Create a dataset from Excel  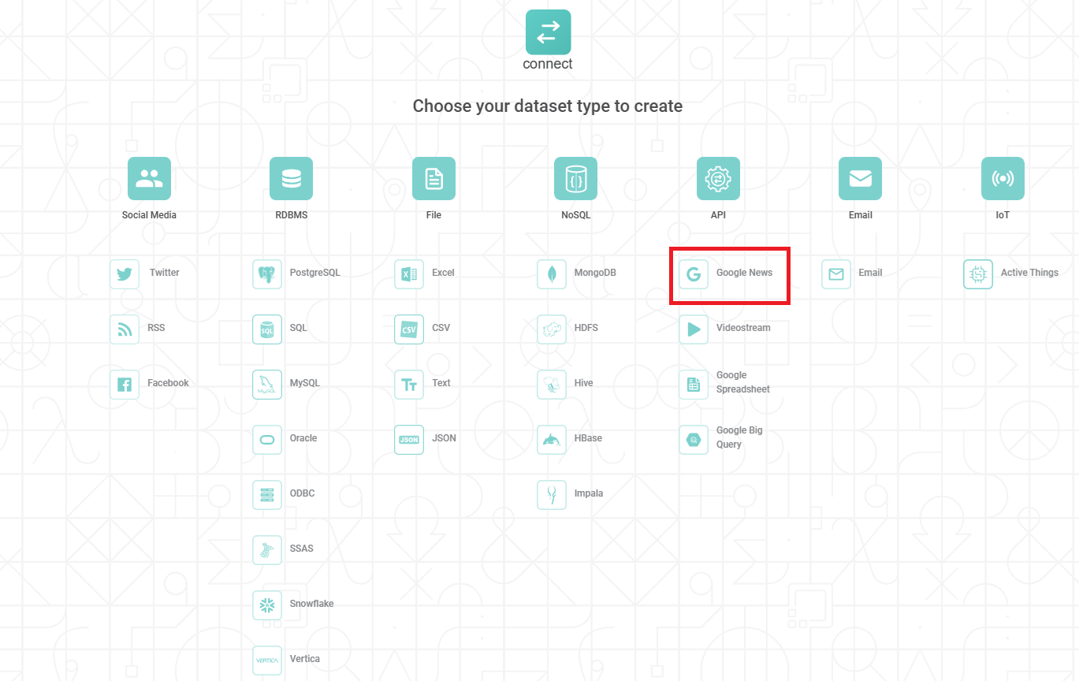click(409, 274)
